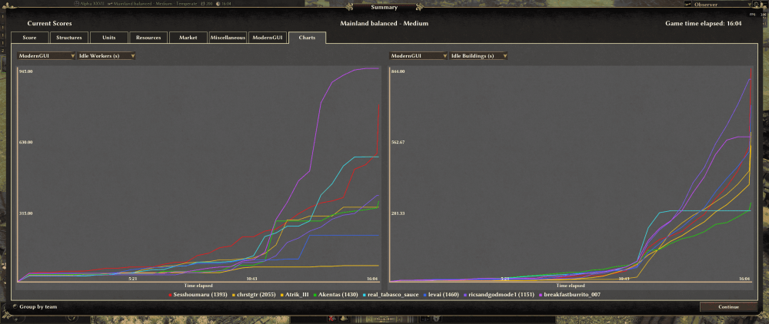Click cyan real_tabasco_sauce legend swatch
This screenshot has height=324, width=769.
pyautogui.click(x=364, y=295)
